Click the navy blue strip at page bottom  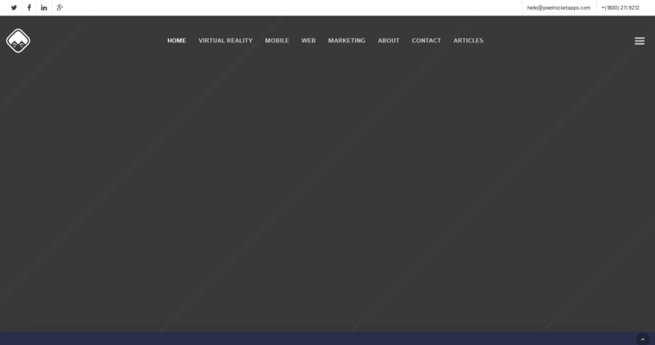[x=327, y=339]
